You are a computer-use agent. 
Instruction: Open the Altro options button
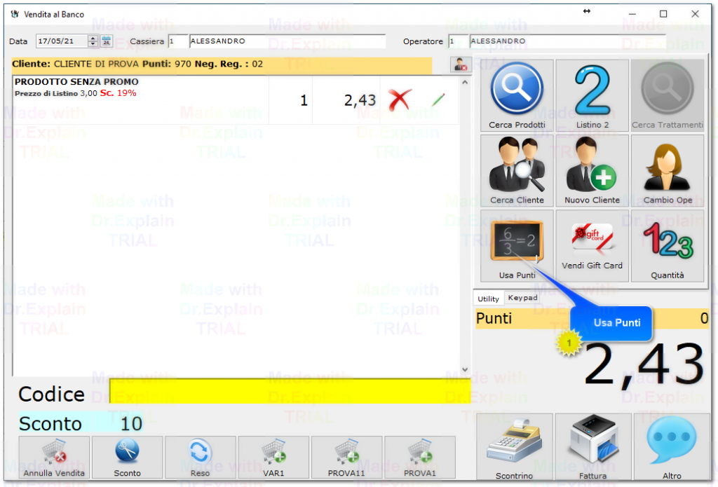tap(671, 446)
